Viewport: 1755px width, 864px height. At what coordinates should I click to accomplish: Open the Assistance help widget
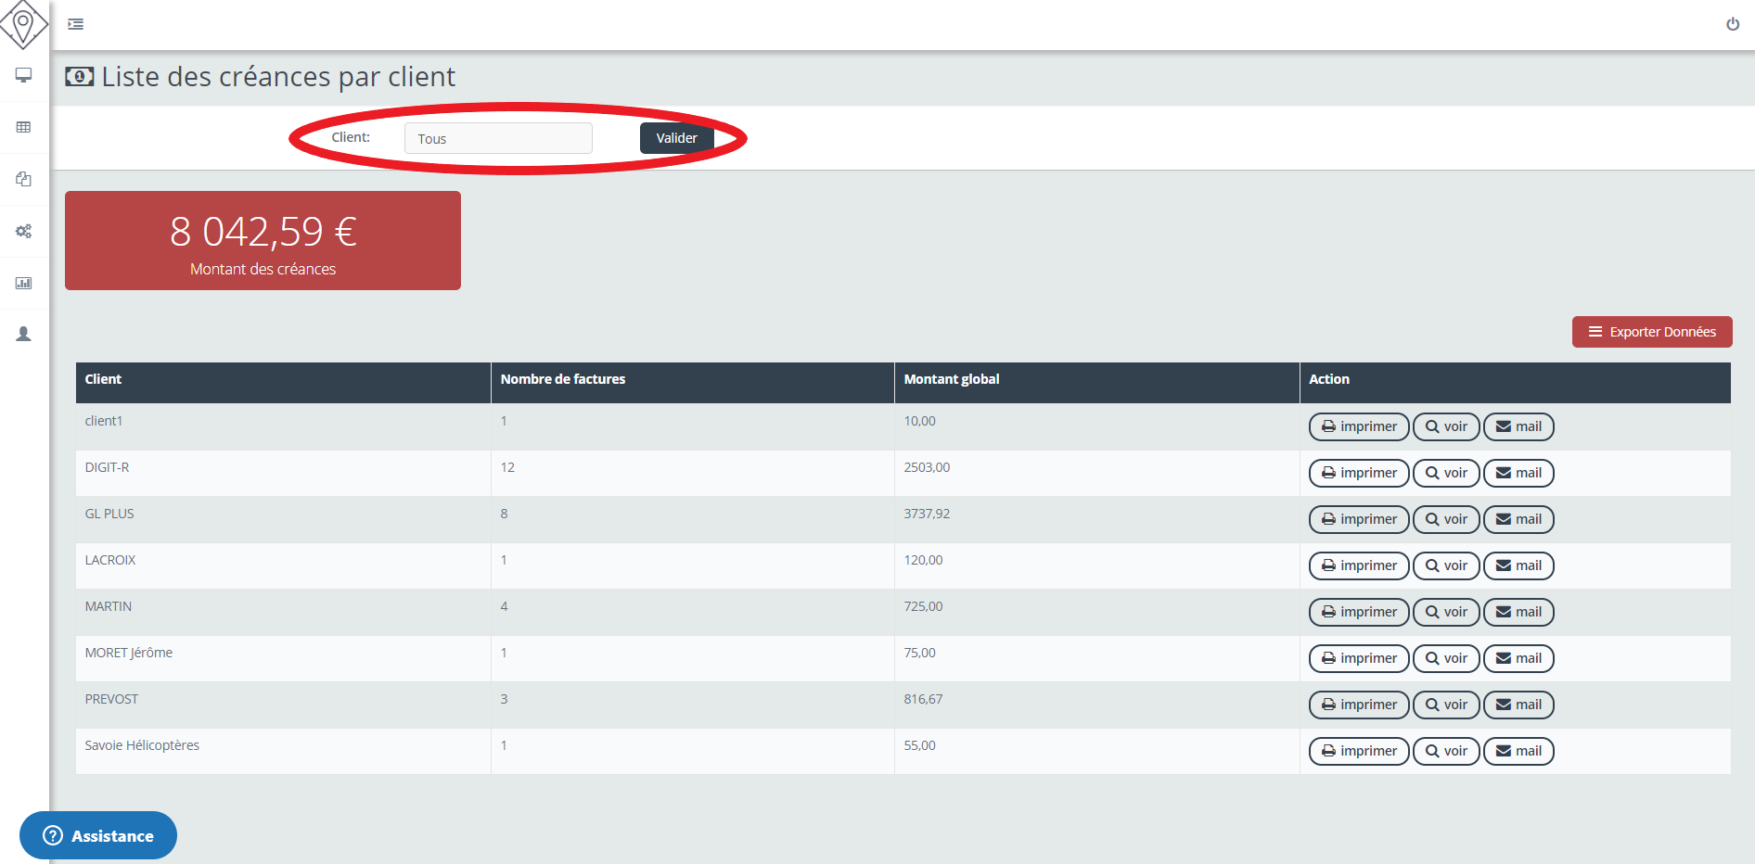(98, 835)
